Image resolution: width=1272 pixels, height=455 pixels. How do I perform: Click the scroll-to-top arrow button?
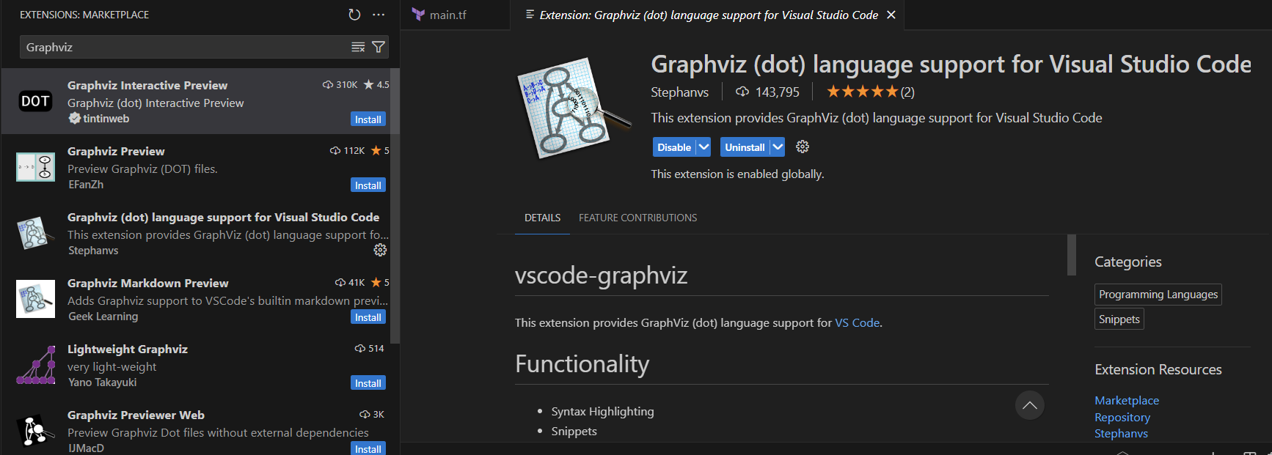pos(1030,405)
